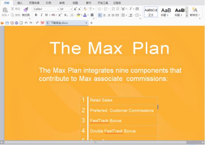This screenshot has width=205, height=145.
Task: Click the Increase font size icon
Action: click(x=75, y=9)
